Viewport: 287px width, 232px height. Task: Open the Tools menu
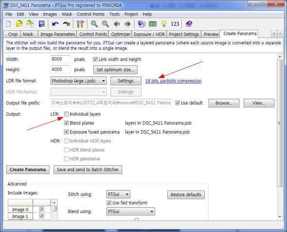click(x=115, y=14)
